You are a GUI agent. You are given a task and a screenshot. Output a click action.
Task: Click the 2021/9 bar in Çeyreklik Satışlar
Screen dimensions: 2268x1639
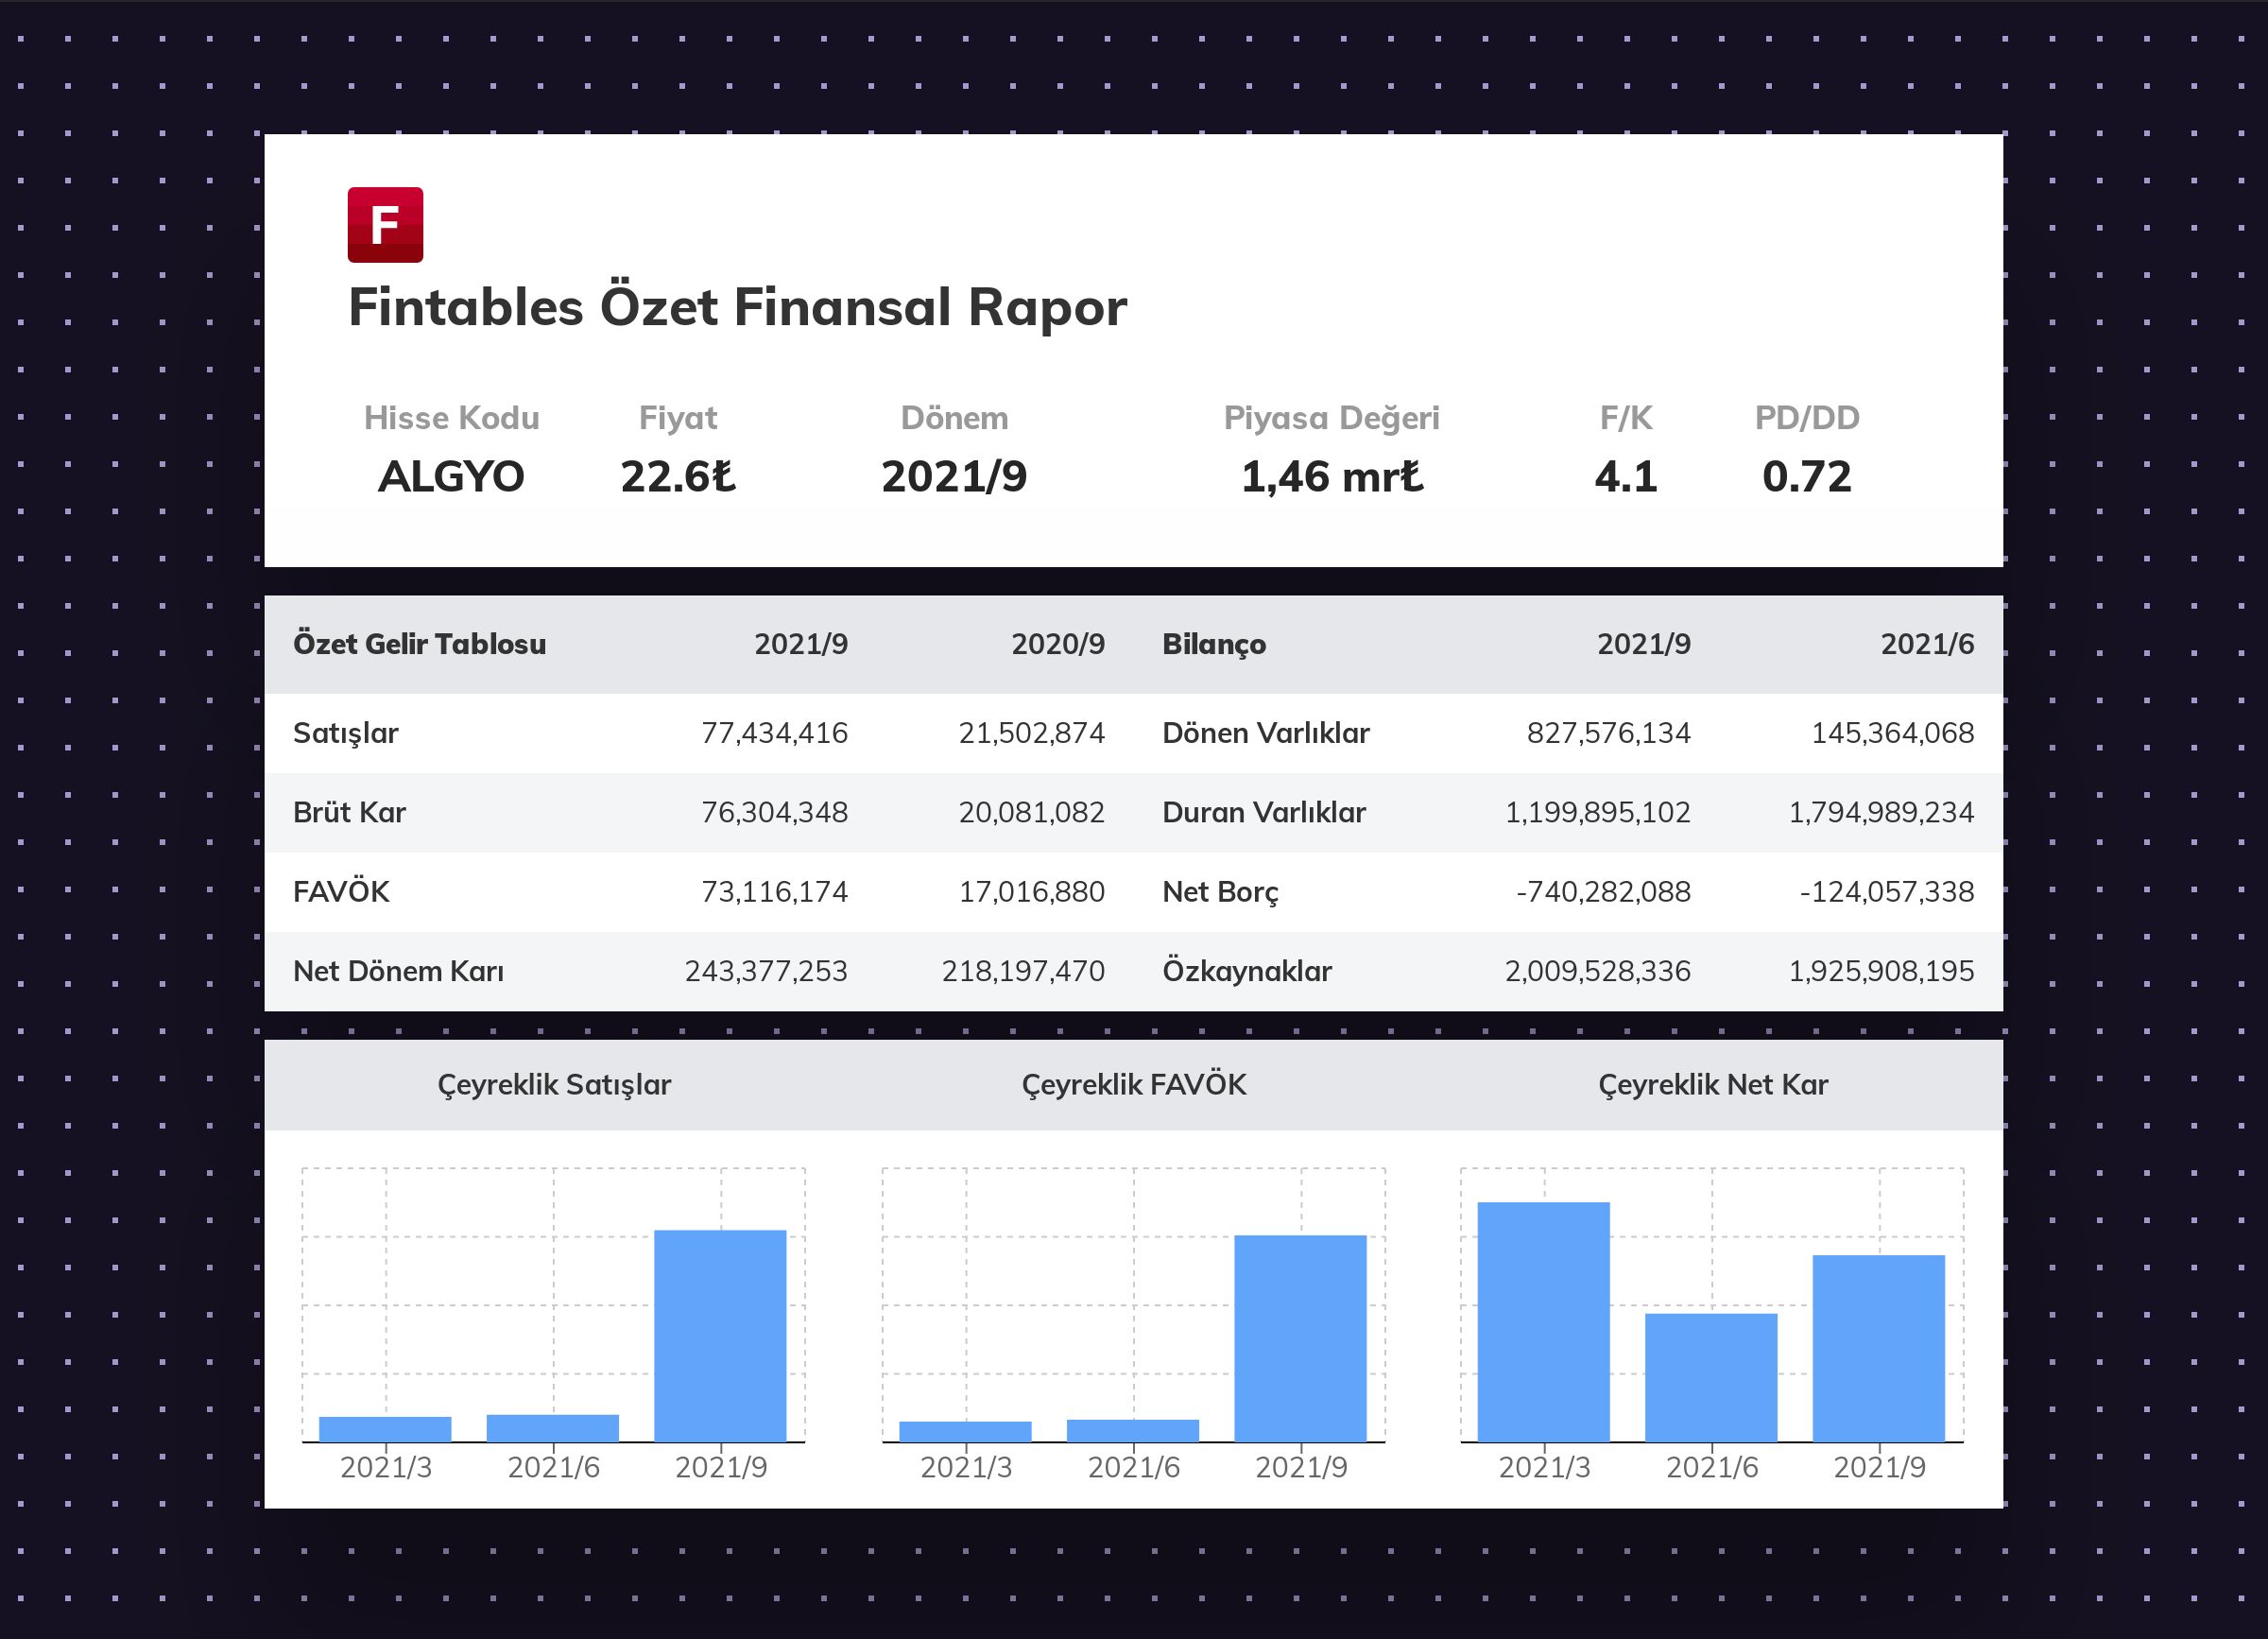click(x=720, y=1335)
